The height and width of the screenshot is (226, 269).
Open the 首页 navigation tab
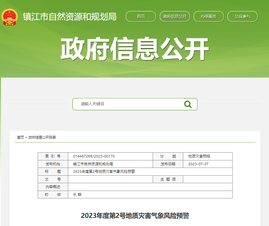[x=141, y=17]
